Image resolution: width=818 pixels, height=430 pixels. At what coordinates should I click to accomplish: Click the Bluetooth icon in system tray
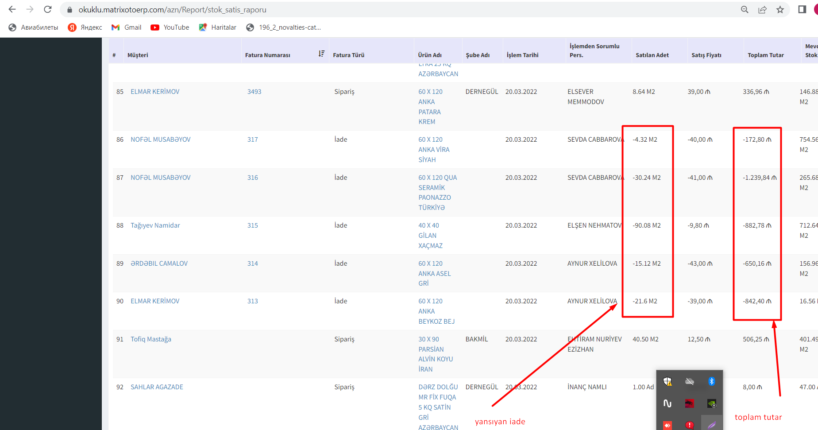711,381
